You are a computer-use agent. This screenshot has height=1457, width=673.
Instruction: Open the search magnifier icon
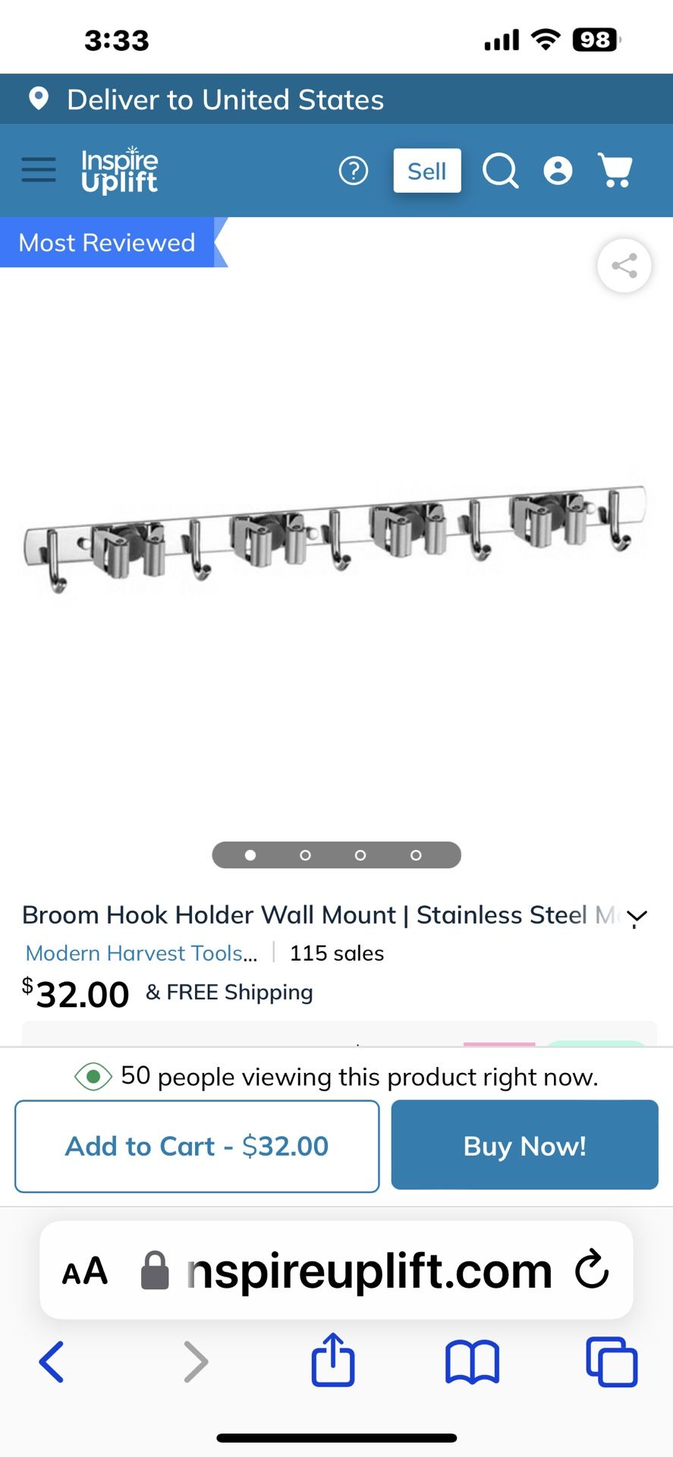(501, 171)
